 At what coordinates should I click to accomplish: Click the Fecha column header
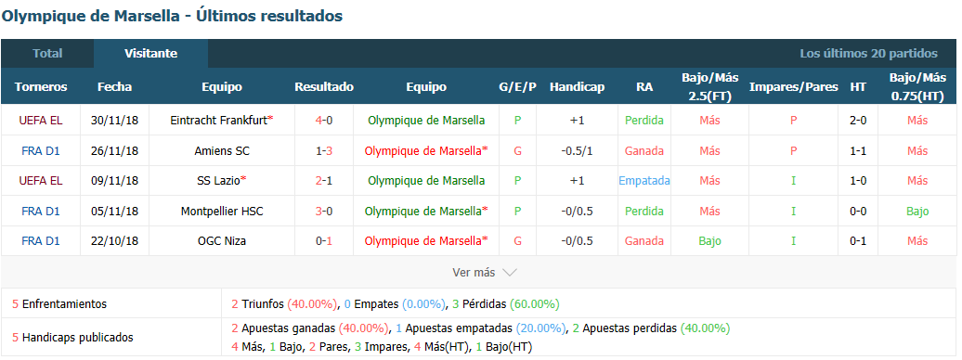114,86
